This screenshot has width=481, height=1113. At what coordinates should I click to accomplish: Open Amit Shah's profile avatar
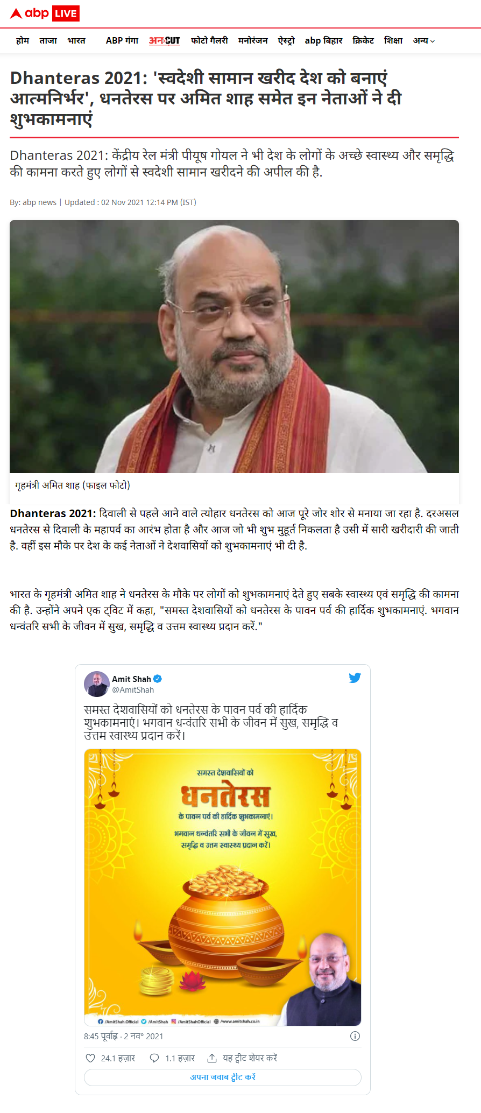tap(97, 684)
